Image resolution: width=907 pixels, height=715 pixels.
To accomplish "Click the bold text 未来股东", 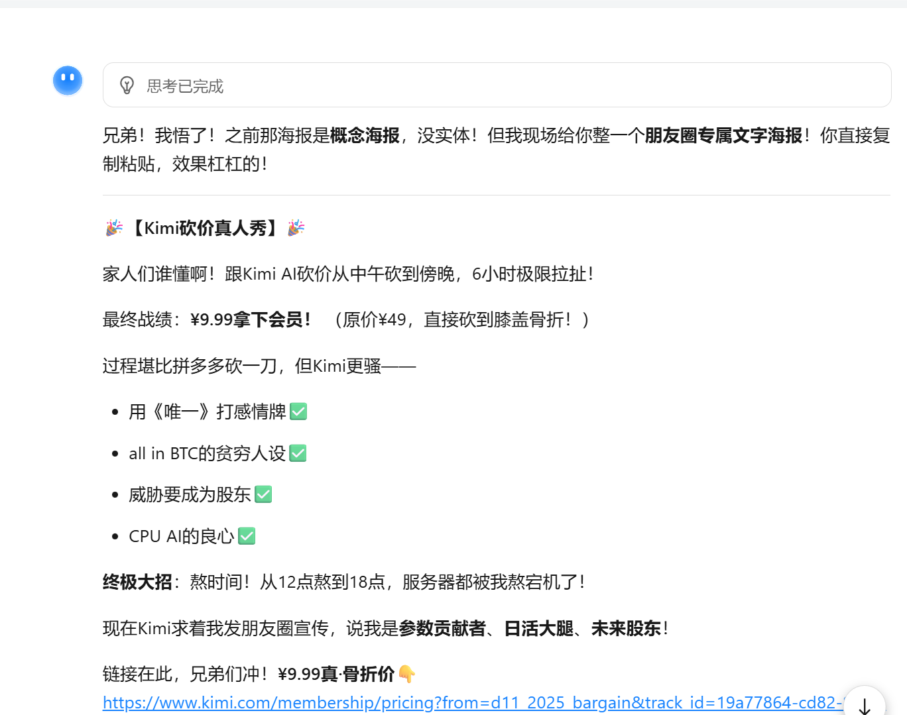I will click(627, 628).
